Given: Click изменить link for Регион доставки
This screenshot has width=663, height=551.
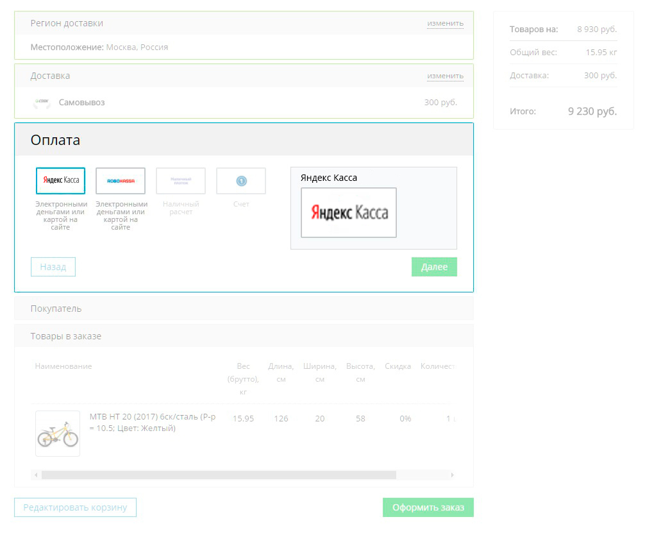Looking at the screenshot, I should tap(445, 23).
